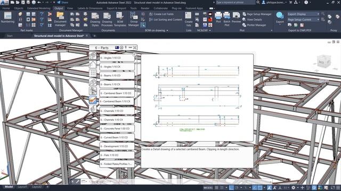Image resolution: width=341 pixels, height=191 pixels.
Task: Click the Undo arrow in quick access toolbar
Action: coord(39,2)
